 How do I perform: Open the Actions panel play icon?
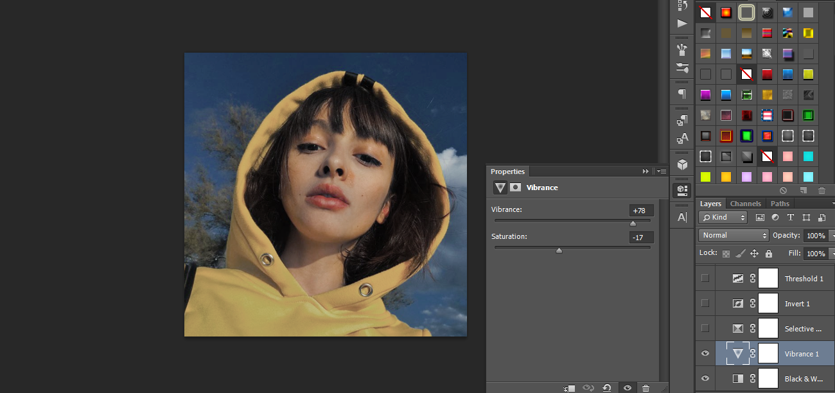click(681, 23)
